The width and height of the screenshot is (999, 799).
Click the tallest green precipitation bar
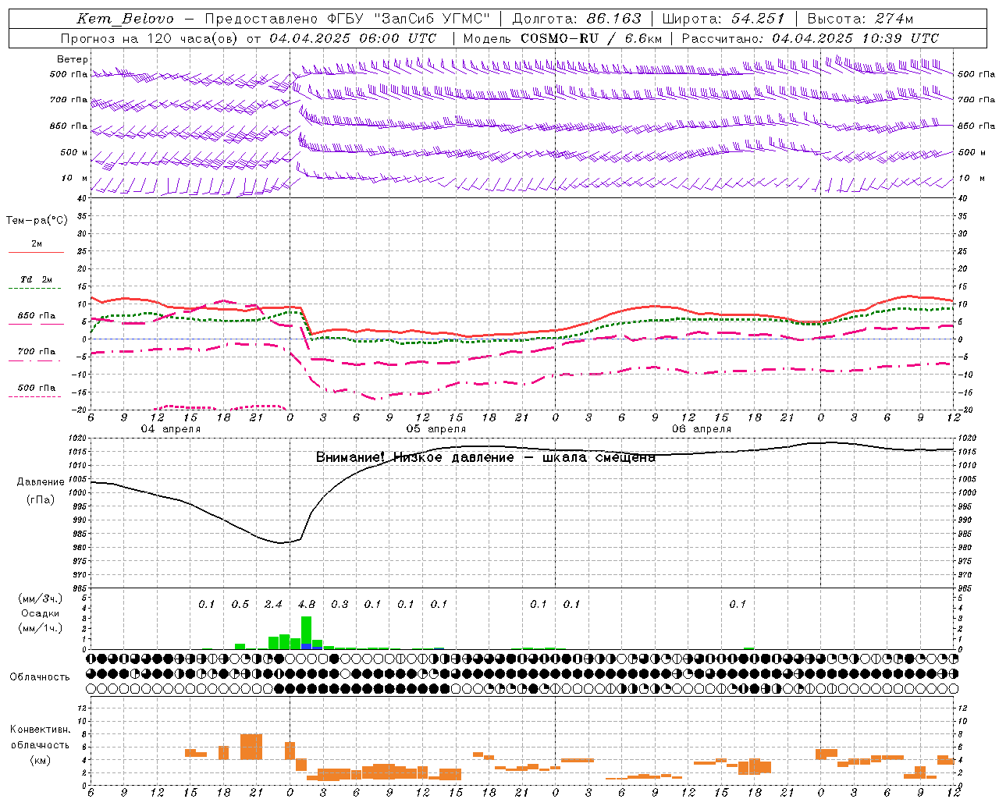tap(307, 630)
